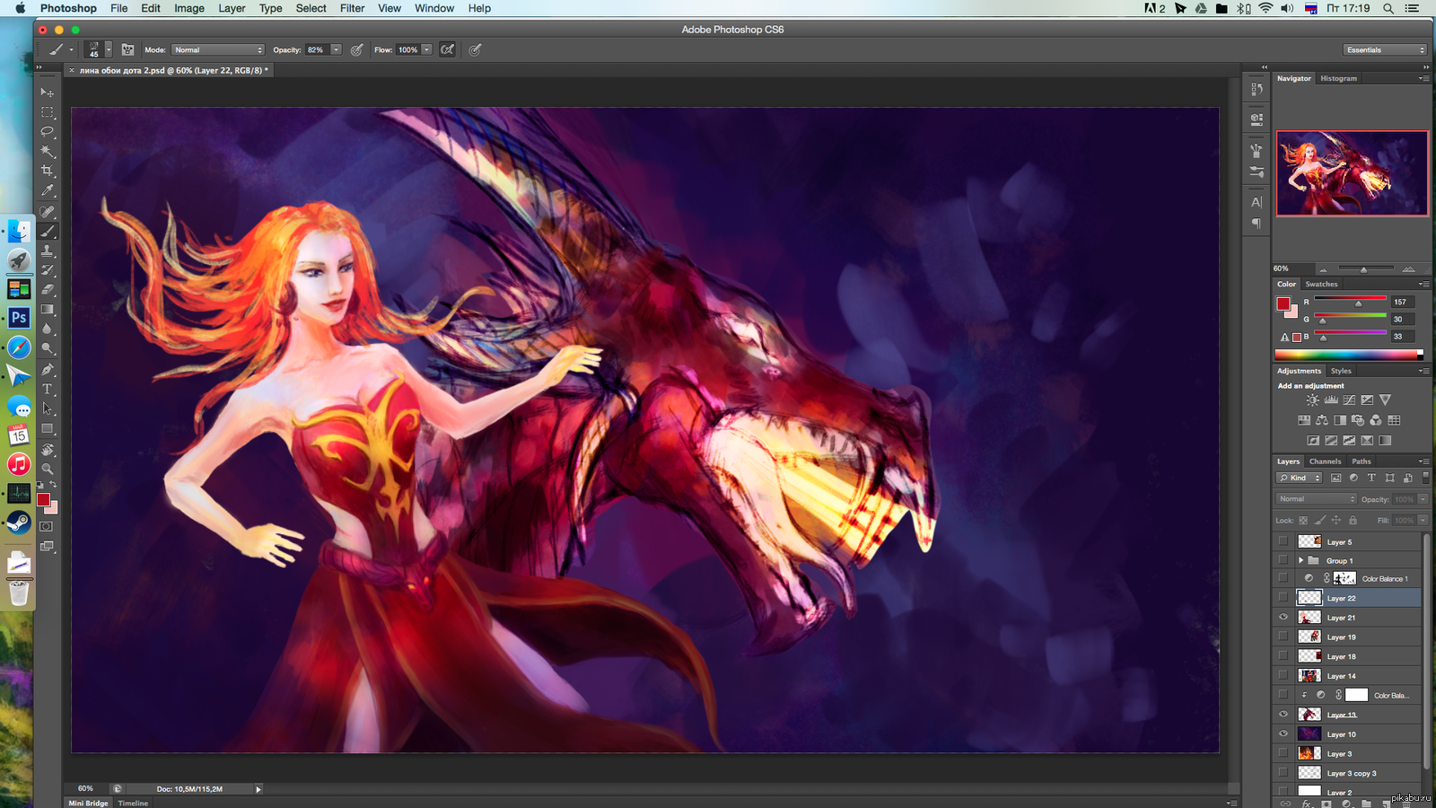Add a Levels adjustment

click(x=1331, y=400)
